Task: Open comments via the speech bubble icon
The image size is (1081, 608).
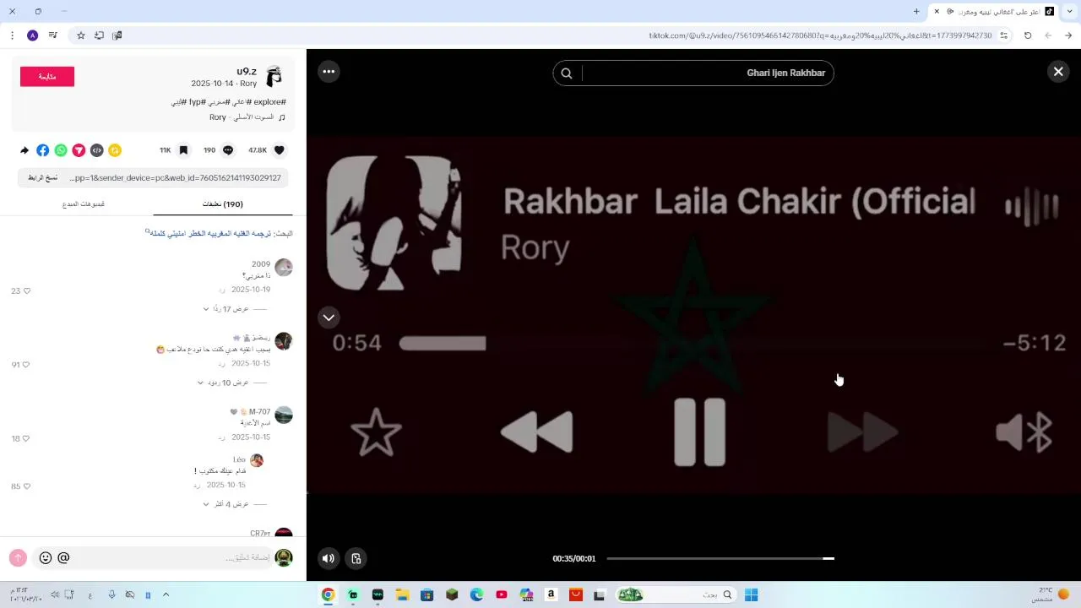Action: (x=228, y=150)
